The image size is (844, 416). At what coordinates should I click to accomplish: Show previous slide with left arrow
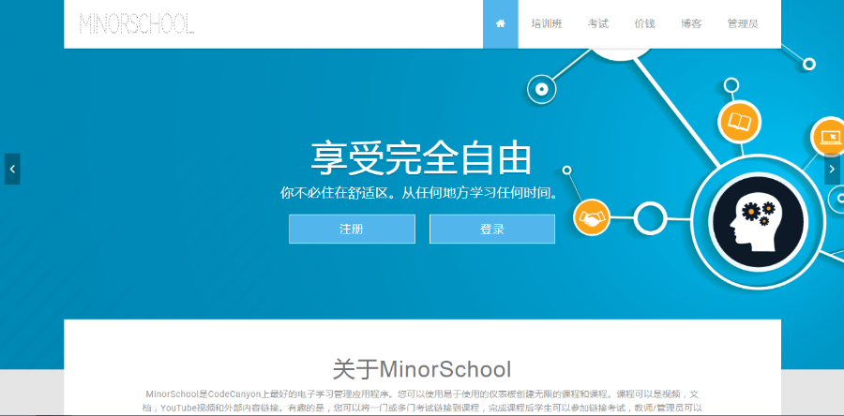click(12, 169)
